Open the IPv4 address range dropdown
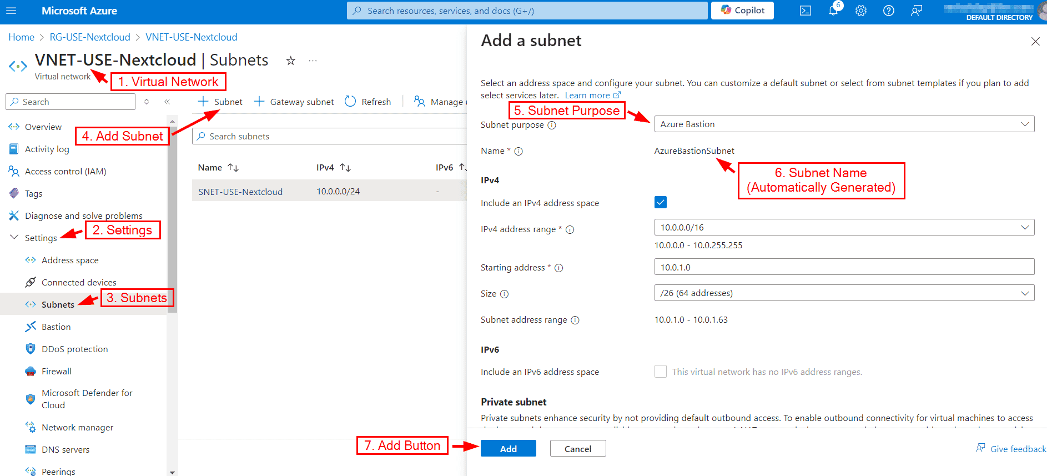 pos(844,227)
